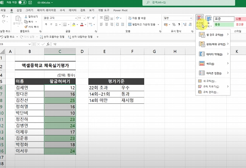Click the Decrease Indent icon
The width and height of the screenshot is (246, 168).
coord(117,24)
